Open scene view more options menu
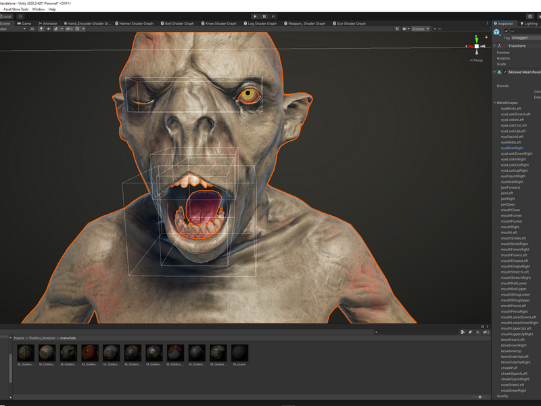Image resolution: width=541 pixels, height=406 pixels. click(487, 24)
